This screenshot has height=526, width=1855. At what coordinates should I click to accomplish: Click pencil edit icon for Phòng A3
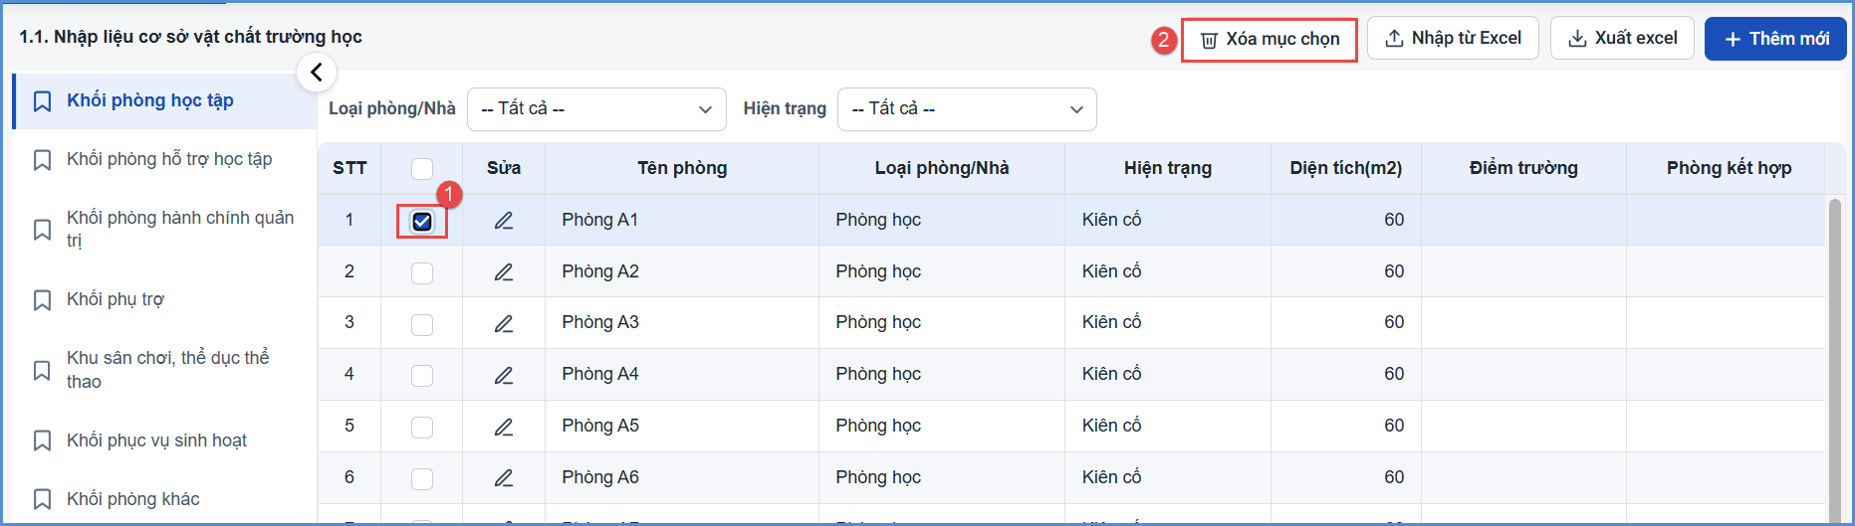504,323
